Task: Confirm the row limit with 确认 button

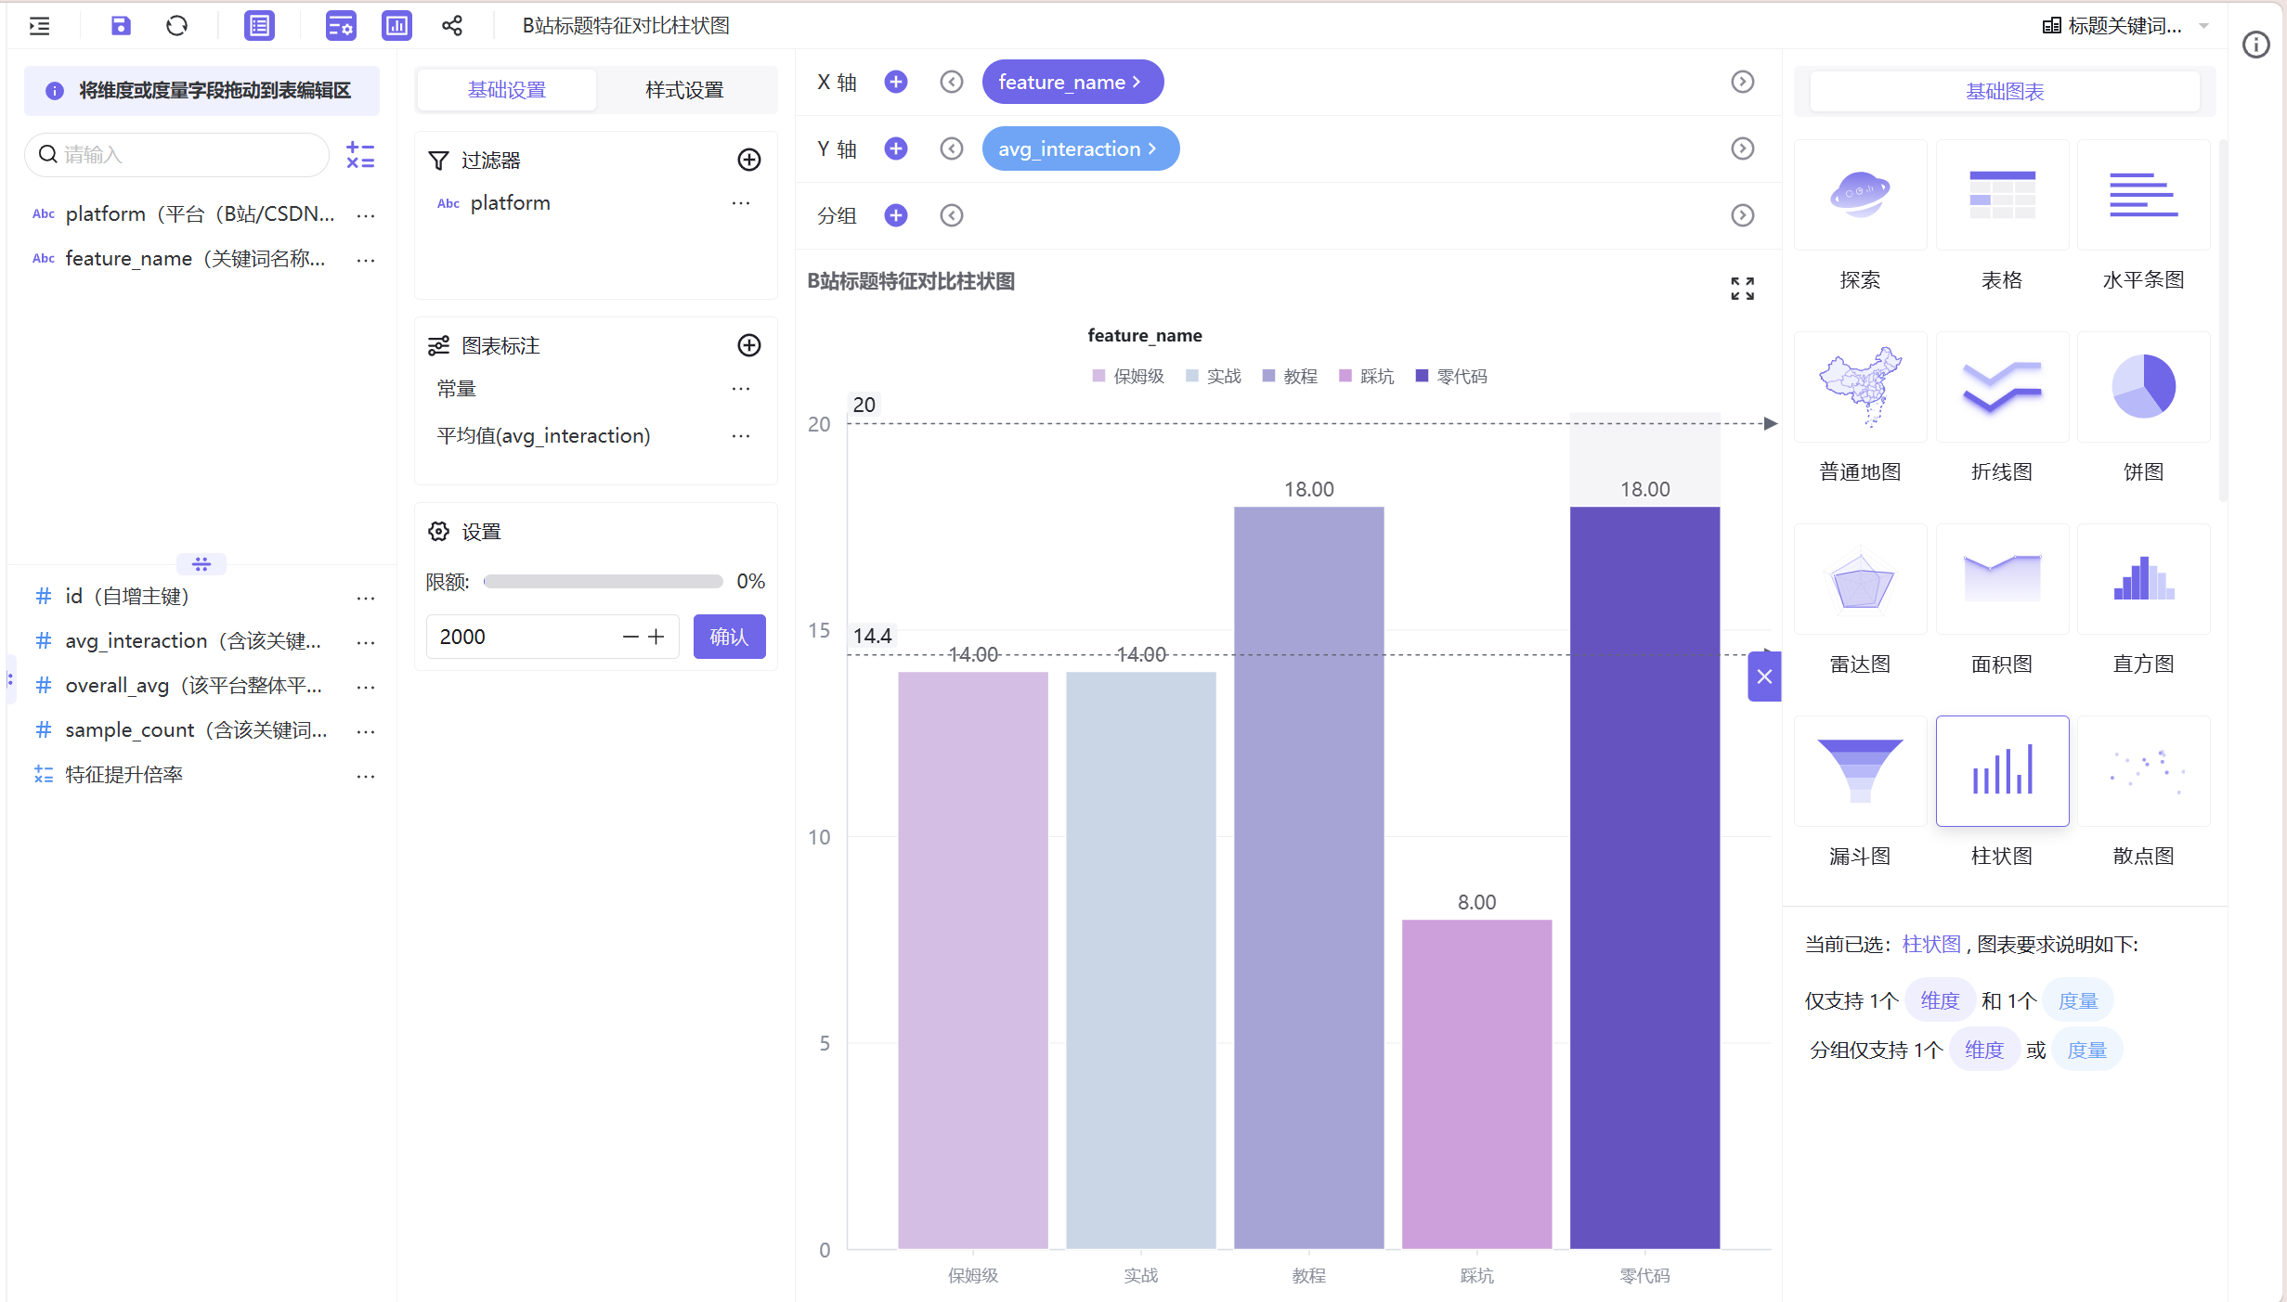Action: coord(729,637)
